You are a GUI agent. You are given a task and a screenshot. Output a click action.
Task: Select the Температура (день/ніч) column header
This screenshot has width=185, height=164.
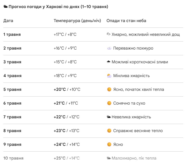[77, 21]
